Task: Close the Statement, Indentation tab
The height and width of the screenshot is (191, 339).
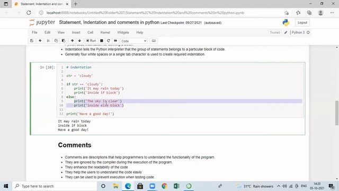Action: coord(67,4)
